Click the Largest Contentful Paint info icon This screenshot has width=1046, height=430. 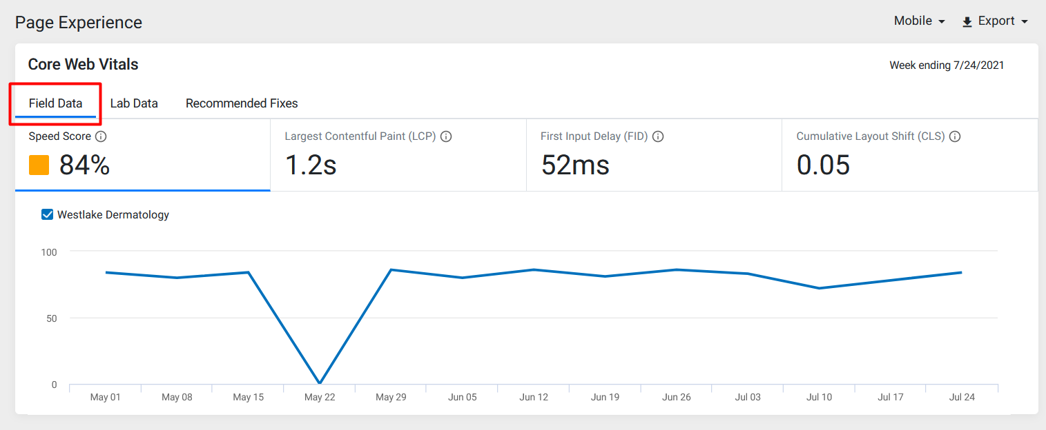[446, 136]
